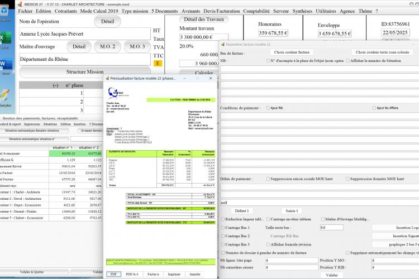Click the app icon of Paramètres facture window

[223, 44]
